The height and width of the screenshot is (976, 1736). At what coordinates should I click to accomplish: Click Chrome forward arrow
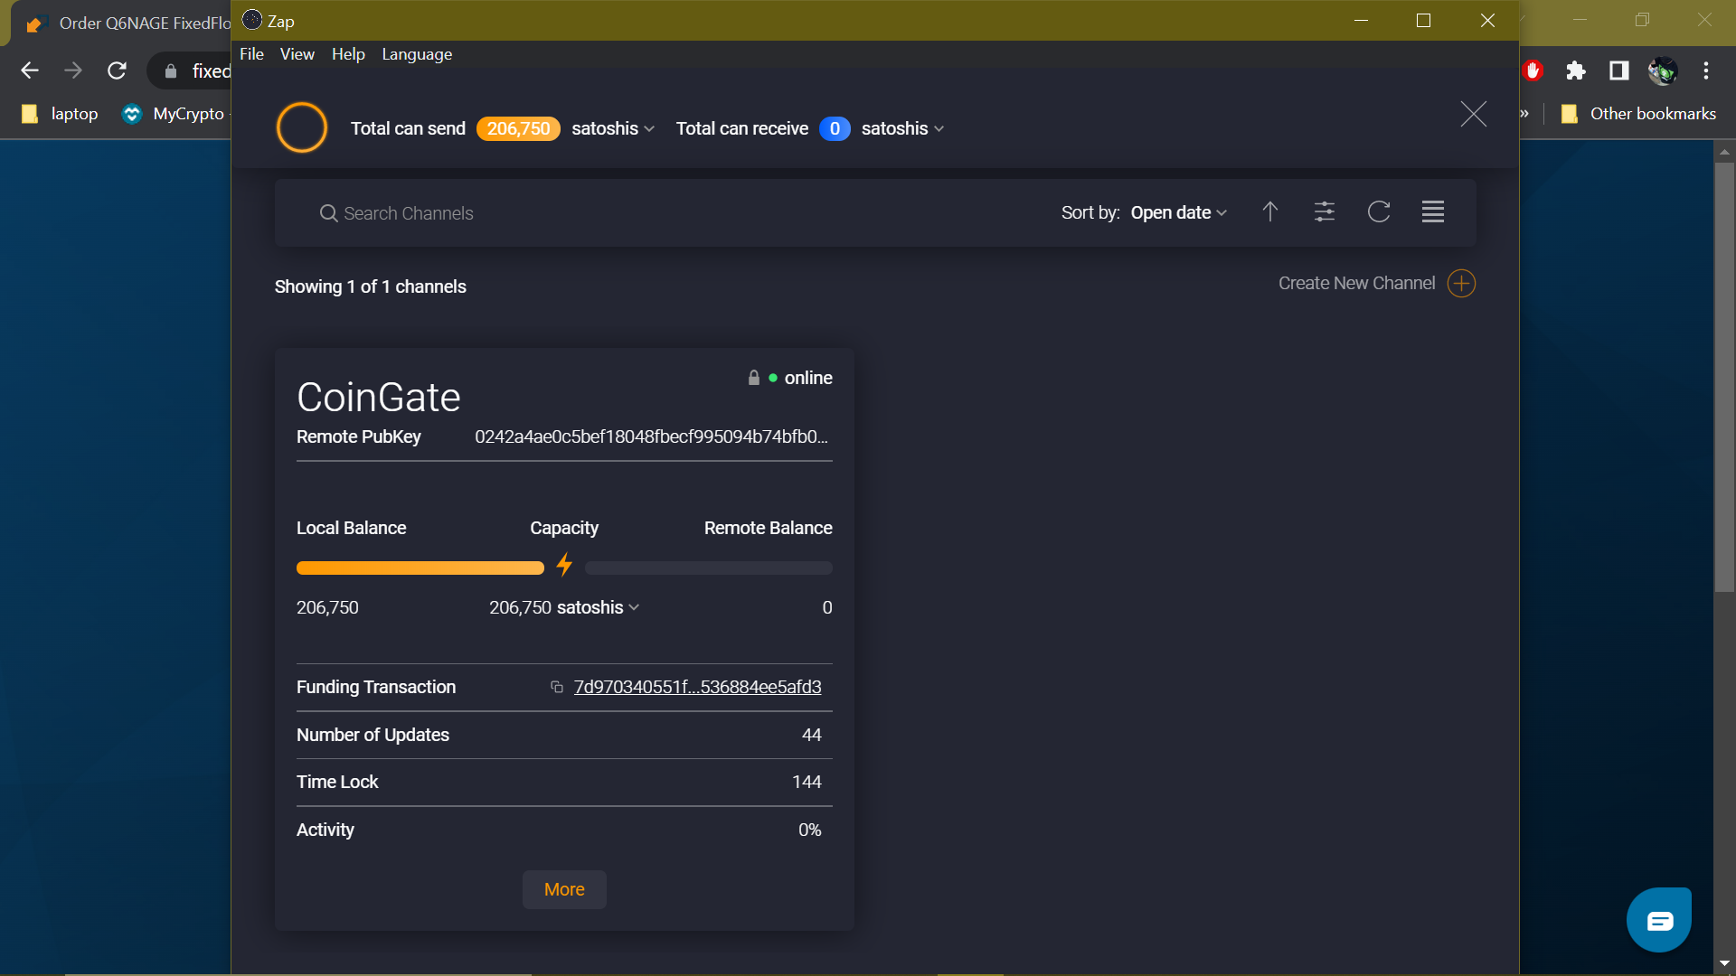point(73,70)
